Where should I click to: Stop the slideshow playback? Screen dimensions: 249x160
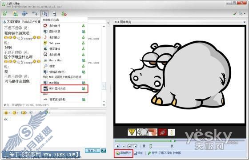tap(124, 146)
